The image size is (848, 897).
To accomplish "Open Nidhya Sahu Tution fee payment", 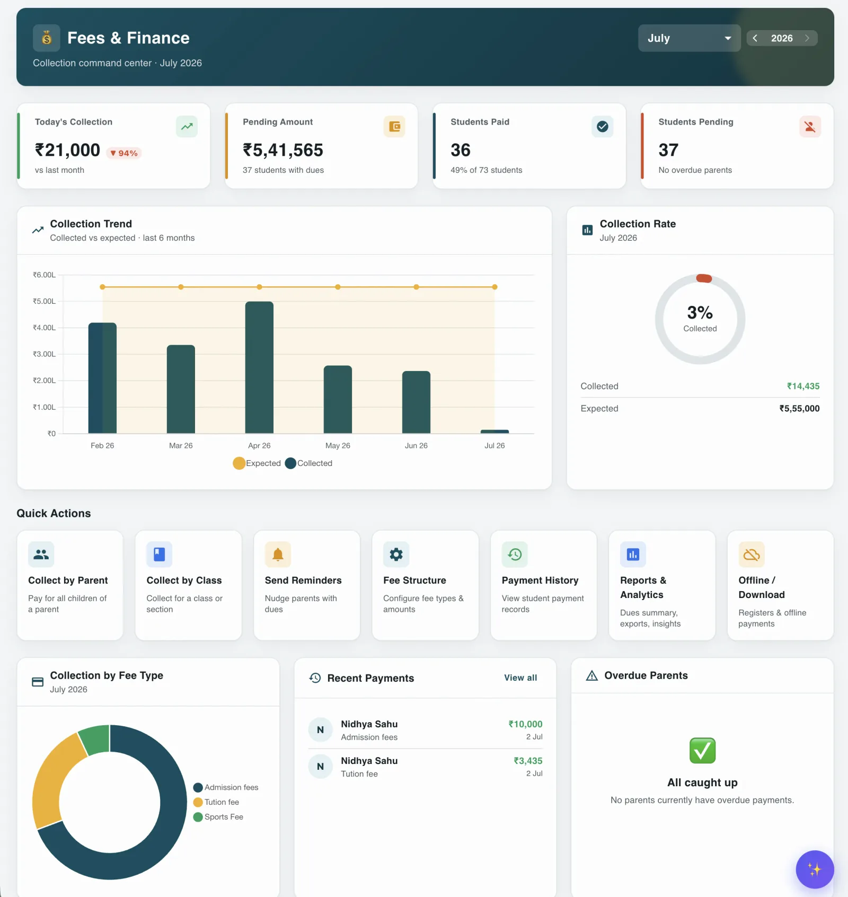I will (x=425, y=767).
